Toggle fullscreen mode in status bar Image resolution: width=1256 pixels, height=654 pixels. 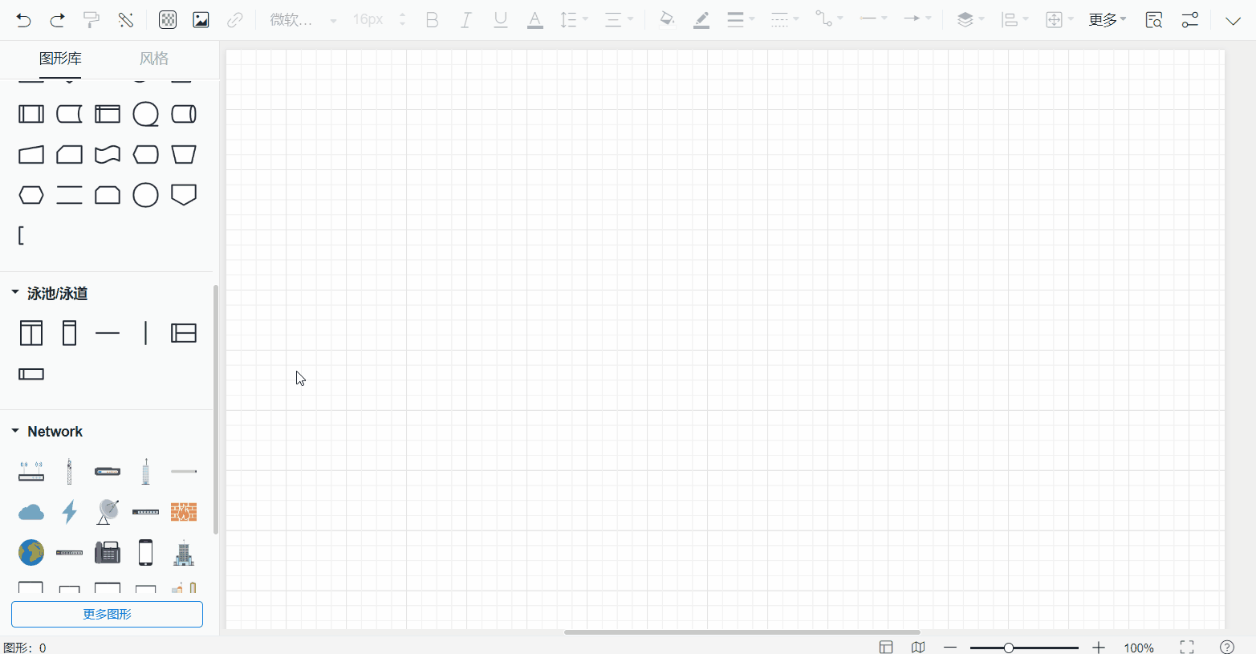click(x=1186, y=647)
